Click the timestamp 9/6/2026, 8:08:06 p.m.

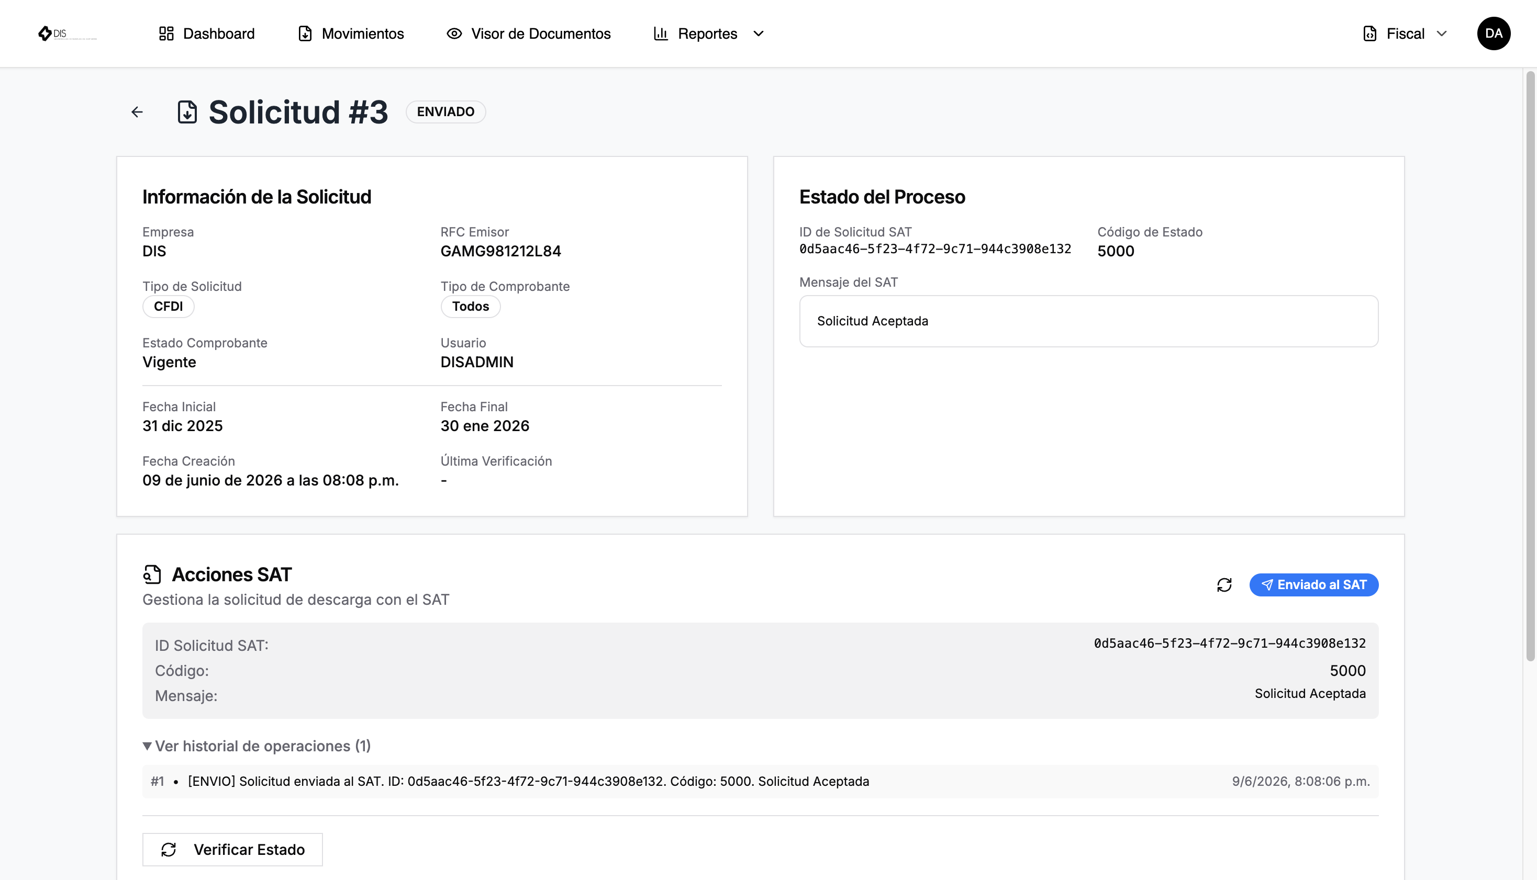pos(1301,782)
